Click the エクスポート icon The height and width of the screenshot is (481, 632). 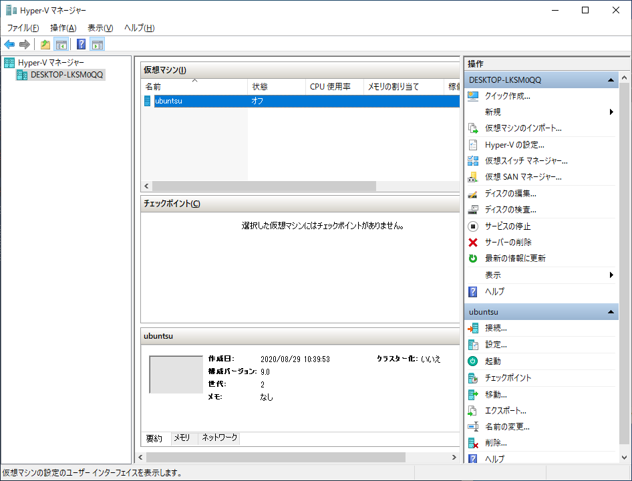pyautogui.click(x=473, y=411)
